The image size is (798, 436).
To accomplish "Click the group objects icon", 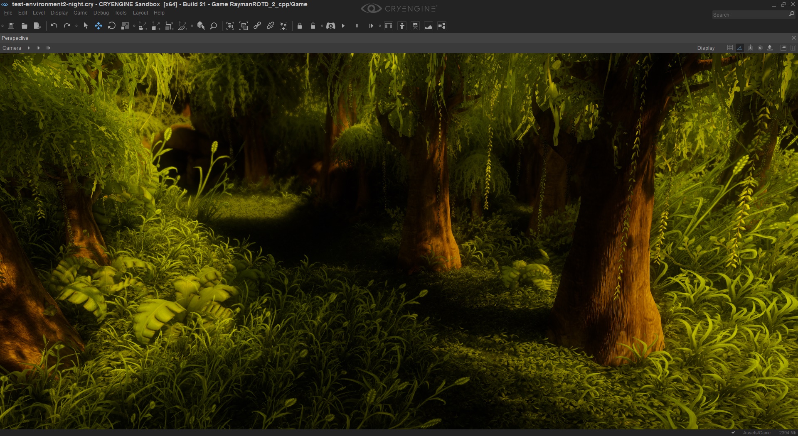I will (x=230, y=26).
